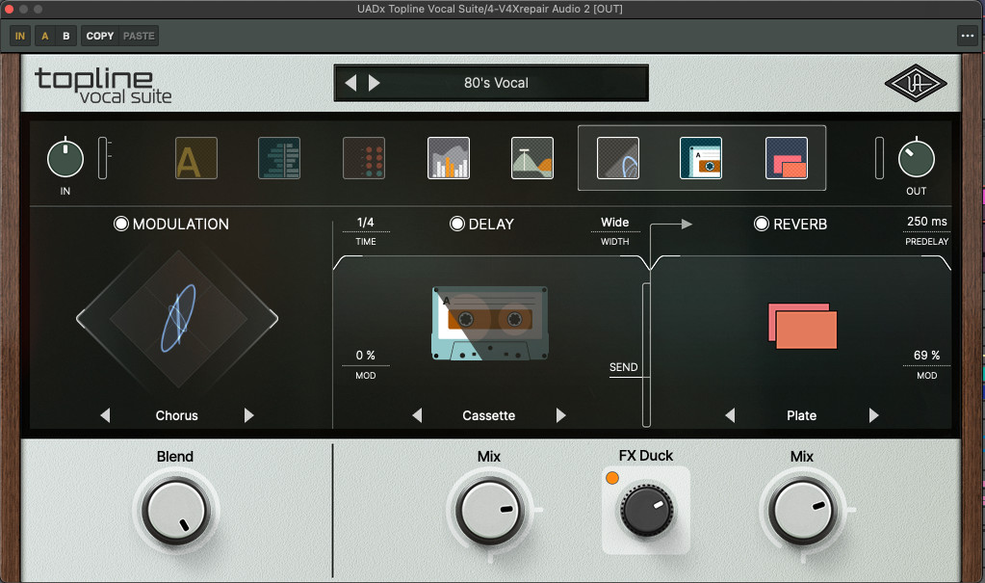Switch to the A settings state

44,36
